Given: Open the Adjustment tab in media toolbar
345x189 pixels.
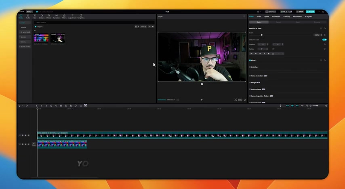Looking at the screenshot, I should (x=72, y=17).
